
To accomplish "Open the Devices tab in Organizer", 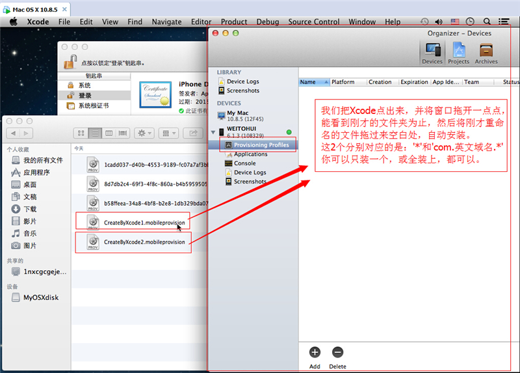I will point(432,53).
